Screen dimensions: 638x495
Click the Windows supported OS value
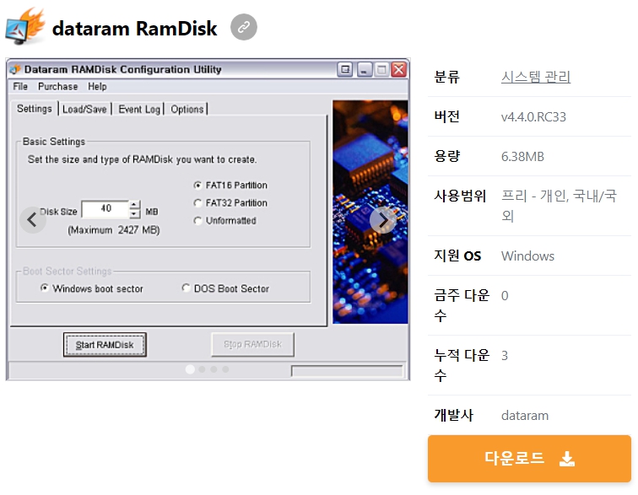[527, 256]
